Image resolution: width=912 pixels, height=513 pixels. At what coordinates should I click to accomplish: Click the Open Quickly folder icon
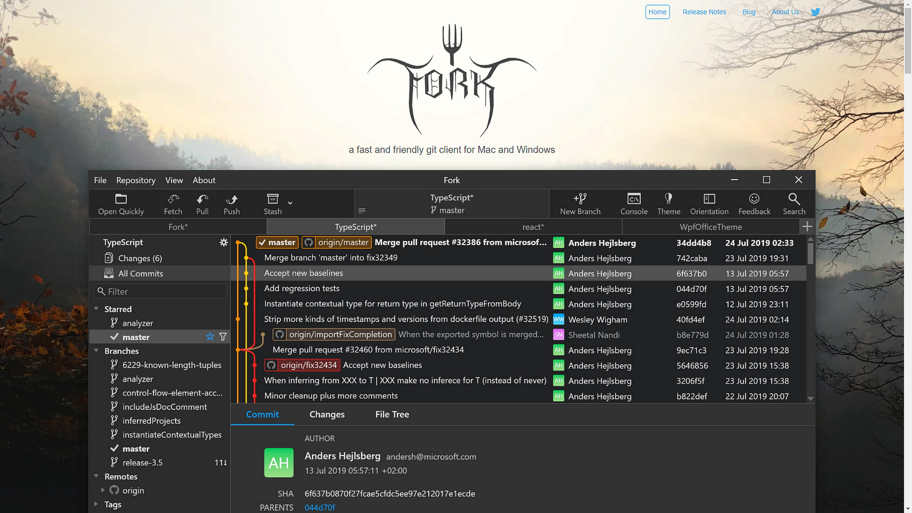[121, 199]
